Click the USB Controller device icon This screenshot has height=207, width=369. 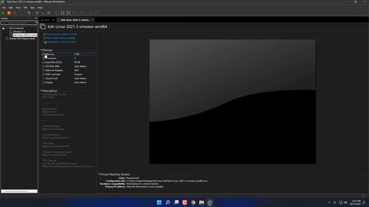click(x=44, y=74)
